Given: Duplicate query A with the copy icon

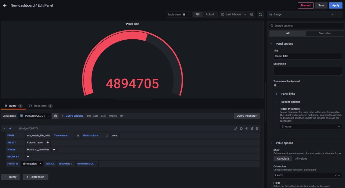Looking at the screenshot, I should click(x=241, y=128).
